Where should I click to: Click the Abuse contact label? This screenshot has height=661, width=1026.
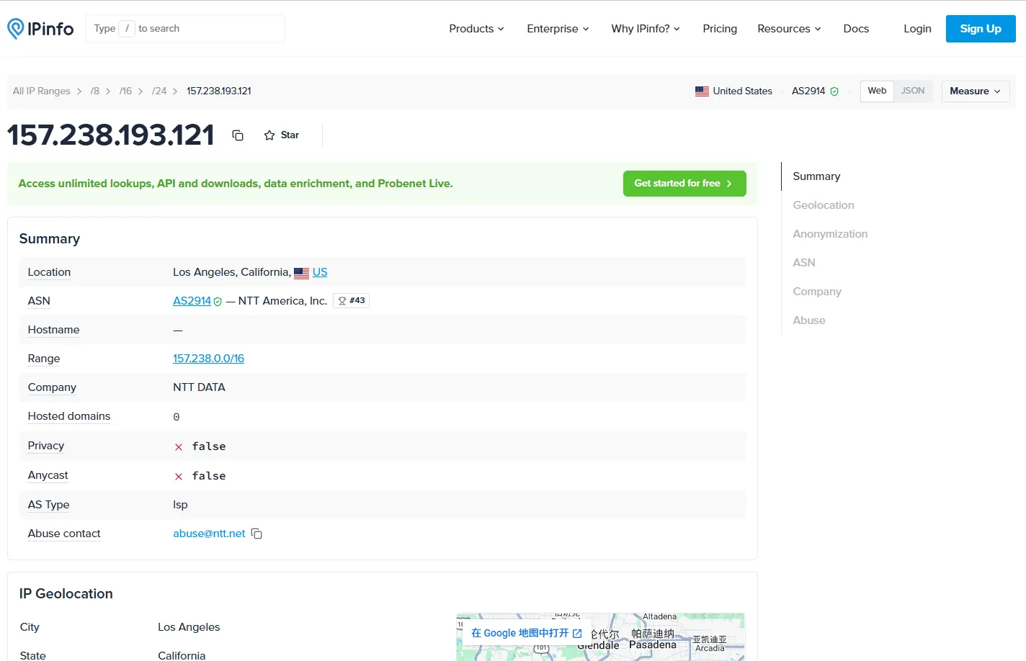(x=64, y=534)
